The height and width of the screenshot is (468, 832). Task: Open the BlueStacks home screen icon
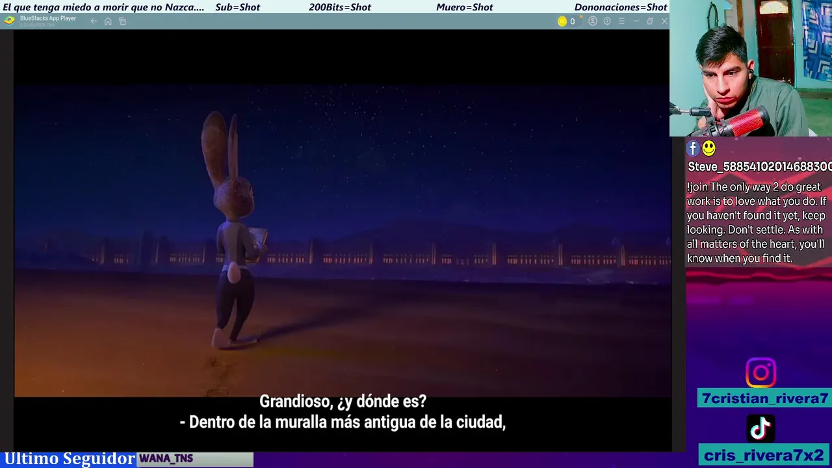(x=108, y=21)
